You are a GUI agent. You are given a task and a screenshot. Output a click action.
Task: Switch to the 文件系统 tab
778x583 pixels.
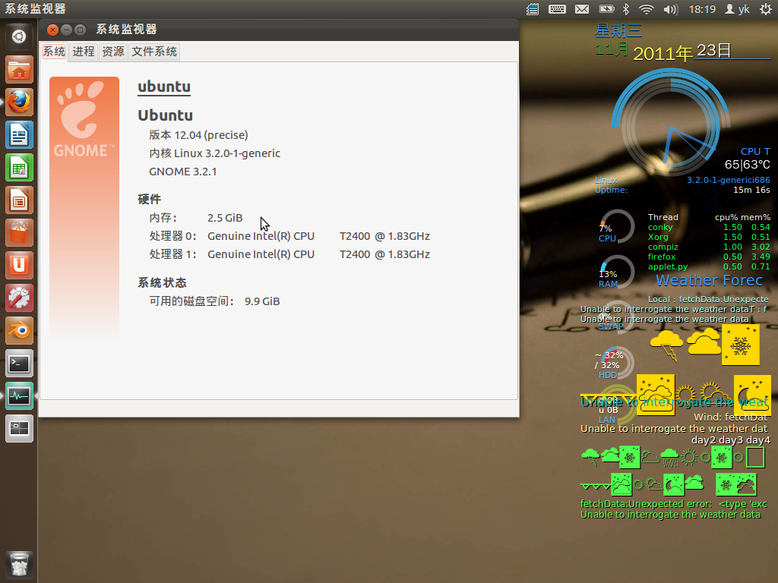tap(154, 52)
